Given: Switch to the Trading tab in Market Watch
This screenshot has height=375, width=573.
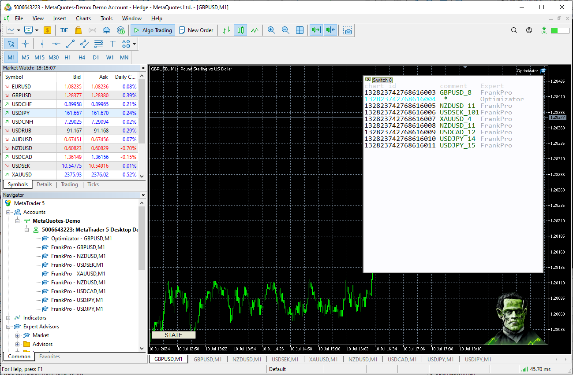Looking at the screenshot, I should [x=69, y=184].
